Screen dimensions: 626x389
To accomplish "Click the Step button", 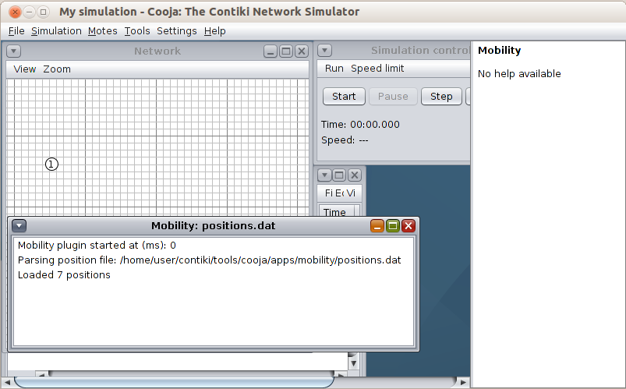I will pyautogui.click(x=441, y=97).
